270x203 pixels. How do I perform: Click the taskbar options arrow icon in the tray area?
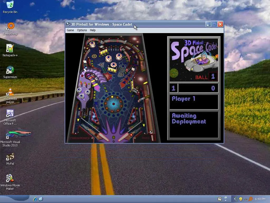(226, 199)
